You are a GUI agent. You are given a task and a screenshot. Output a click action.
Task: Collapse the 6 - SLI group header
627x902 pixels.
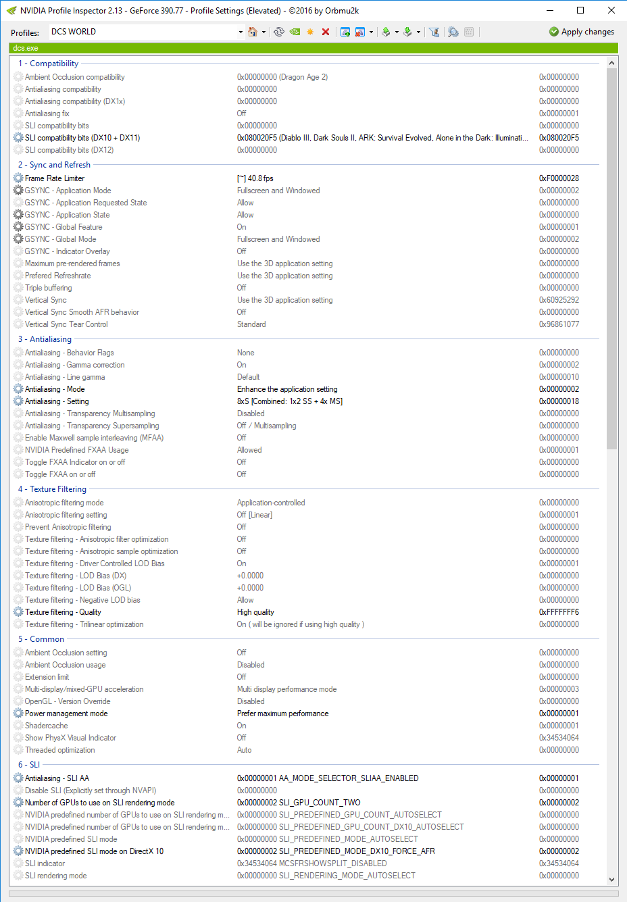(29, 765)
